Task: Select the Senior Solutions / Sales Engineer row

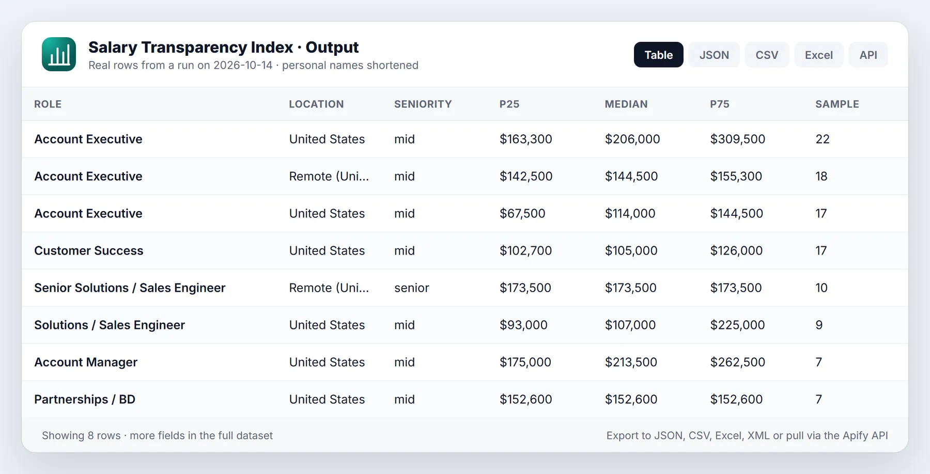Action: (x=465, y=288)
